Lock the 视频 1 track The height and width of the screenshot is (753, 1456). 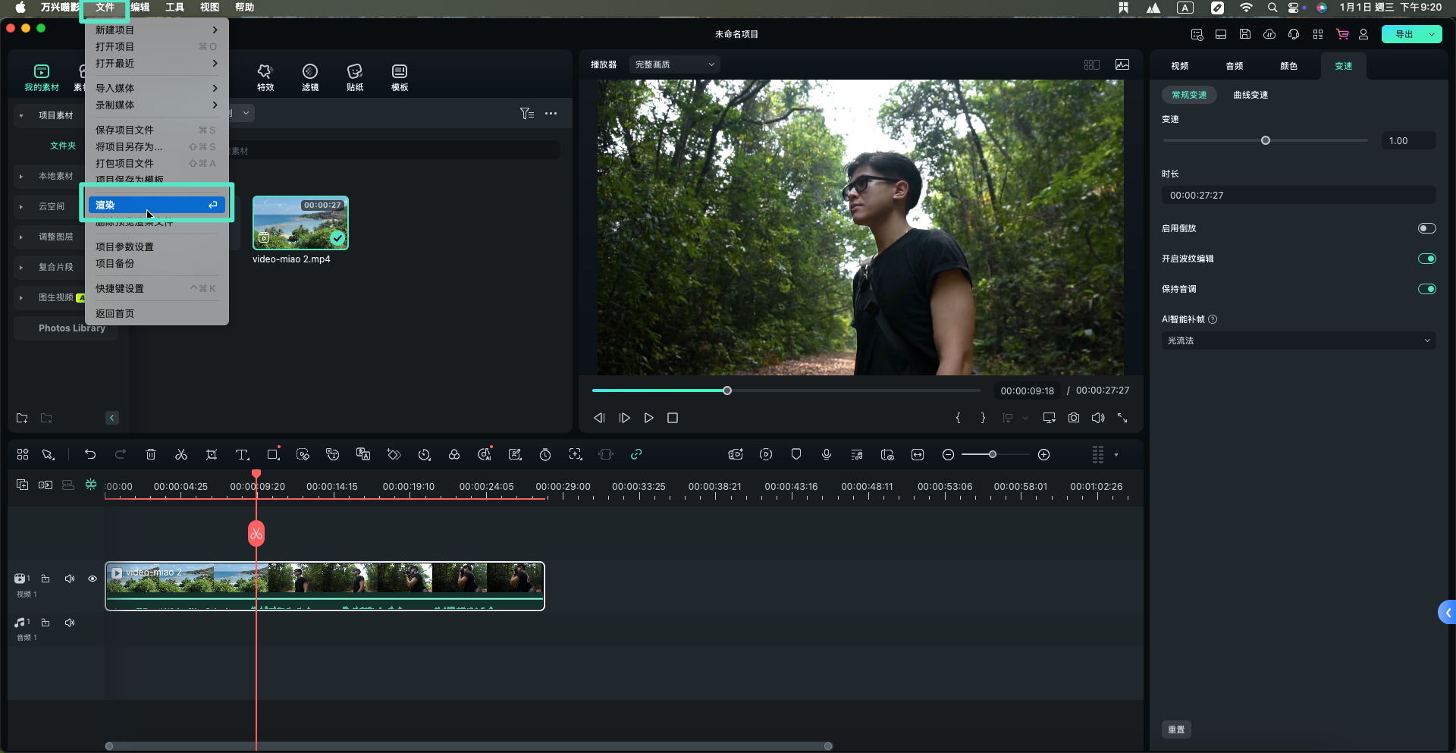click(45, 579)
